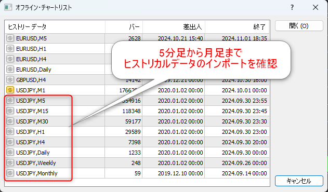Click end date 2024.09.30 00:00
The width and height of the screenshot is (328, 192).
[x=244, y=153]
